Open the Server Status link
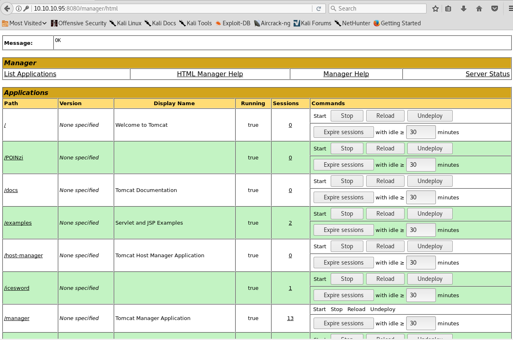This screenshot has width=513, height=340. click(487, 74)
